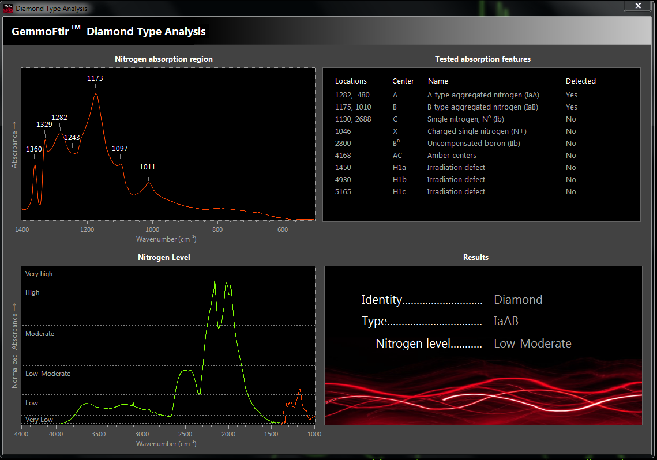Click the Nitrogen level result Low-Moderate
This screenshot has height=460, width=657.
coord(532,344)
